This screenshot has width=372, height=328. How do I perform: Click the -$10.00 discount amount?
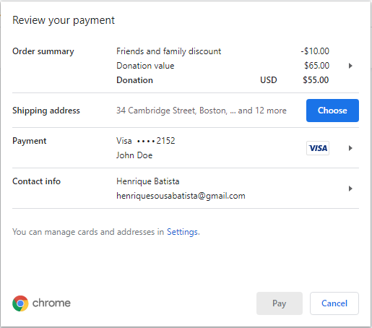tap(315, 51)
